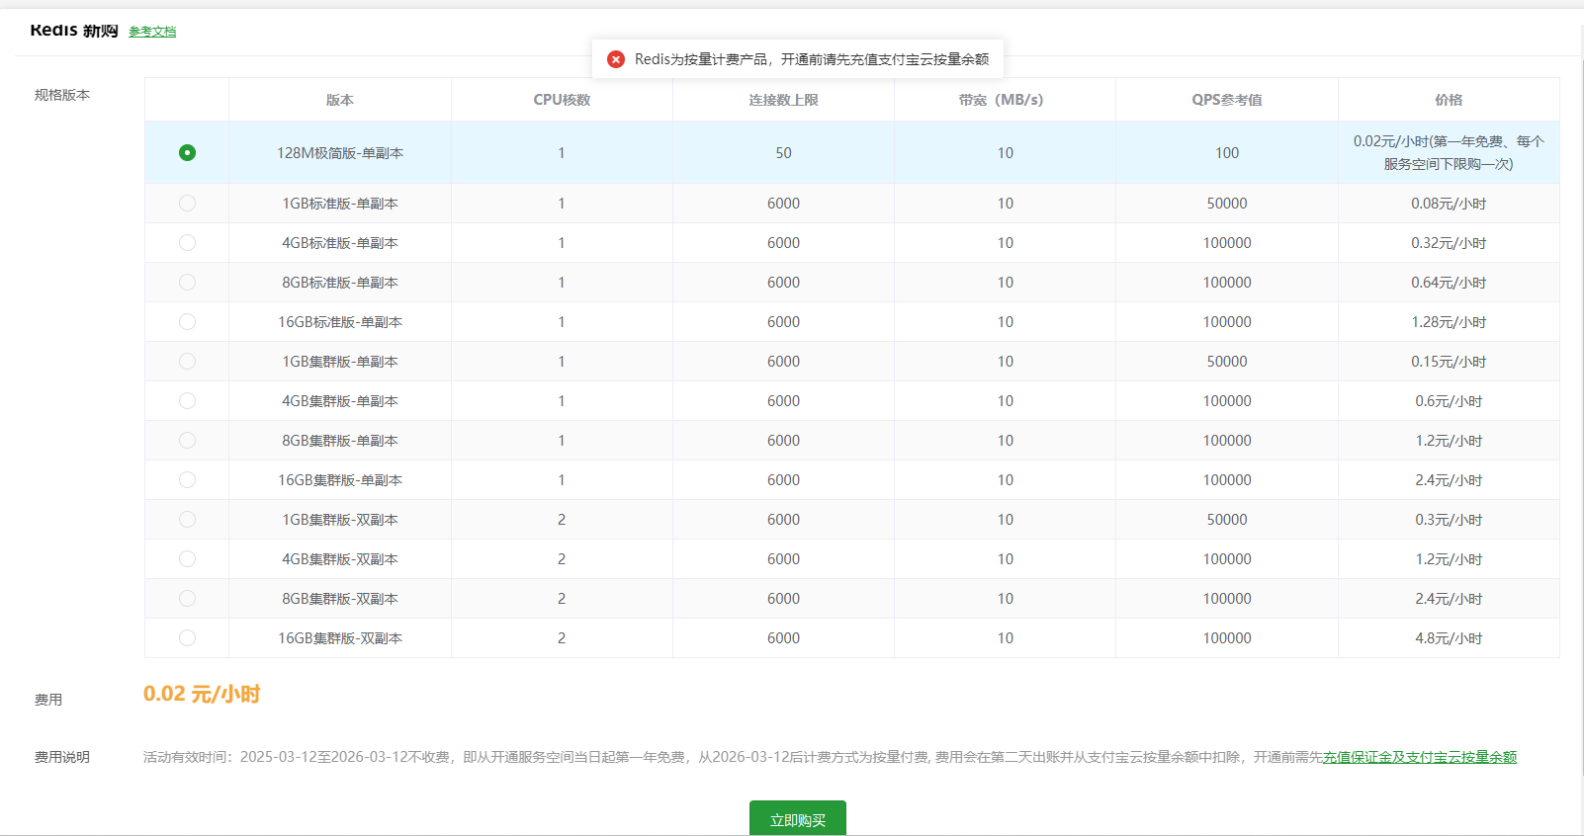
Task: Choose the 1GB集群版-双副本 radio button
Action: tap(187, 519)
